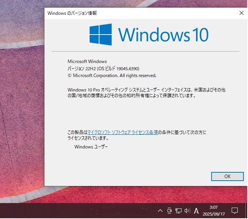Click the ライセンスされています text line
Image resolution: width=248 pixels, height=219 pixels.
[88, 139]
